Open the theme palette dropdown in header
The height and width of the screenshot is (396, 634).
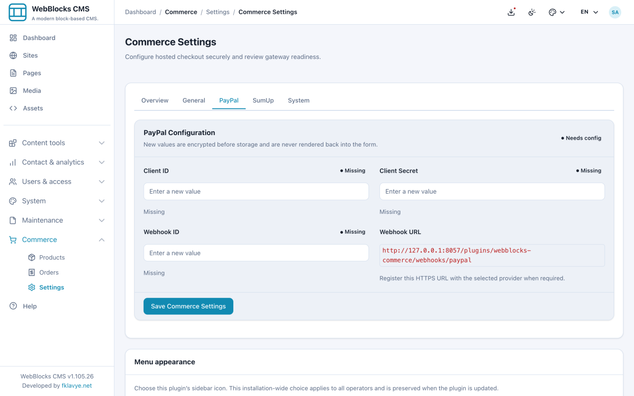point(557,12)
